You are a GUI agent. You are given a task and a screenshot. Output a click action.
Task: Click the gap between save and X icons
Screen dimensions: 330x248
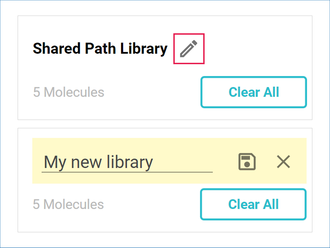click(266, 162)
